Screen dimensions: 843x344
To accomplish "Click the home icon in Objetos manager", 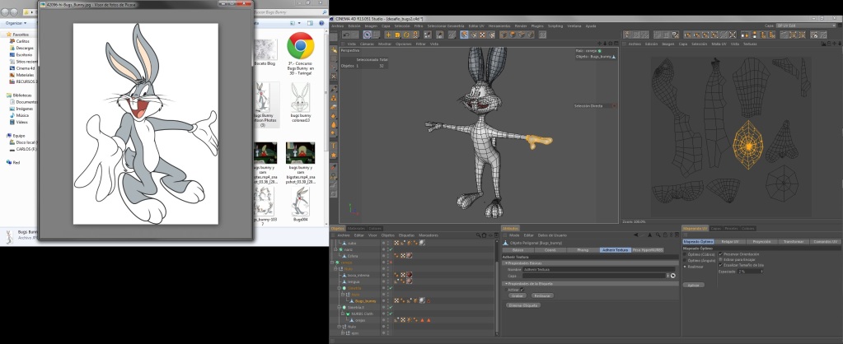I will pos(484,235).
